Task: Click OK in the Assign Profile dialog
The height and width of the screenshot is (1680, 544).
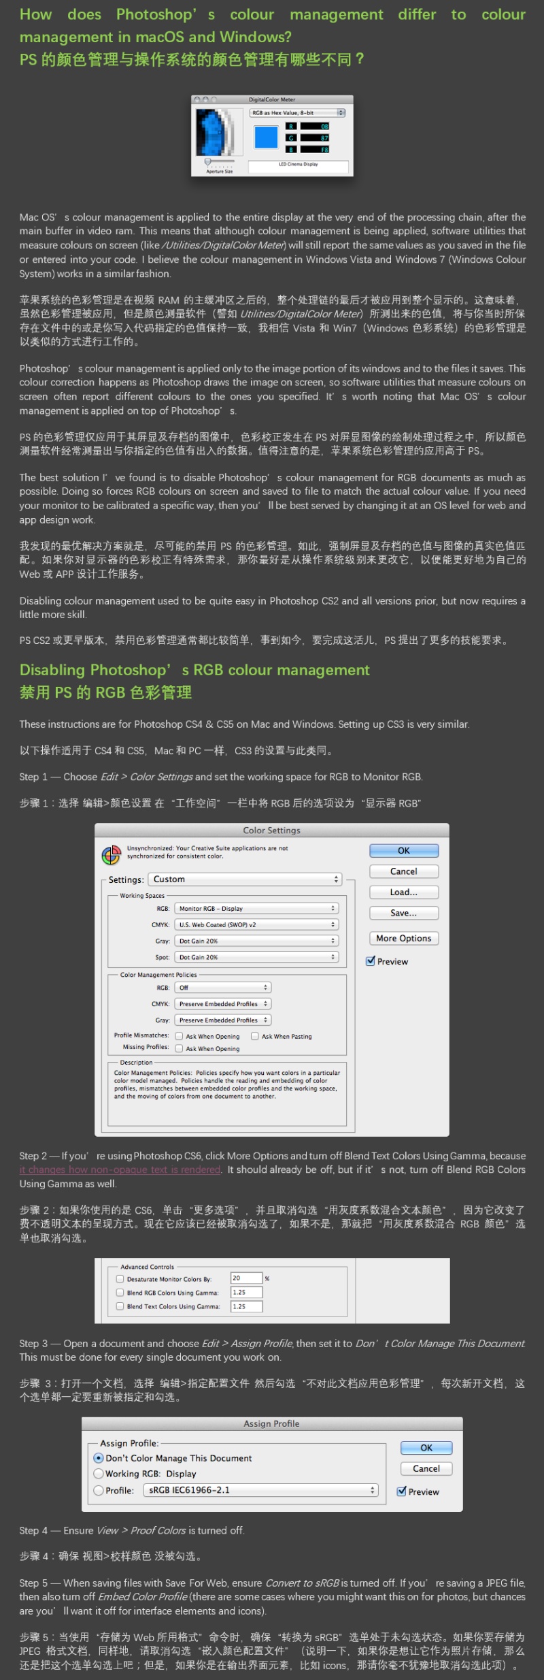Action: coord(426,1448)
